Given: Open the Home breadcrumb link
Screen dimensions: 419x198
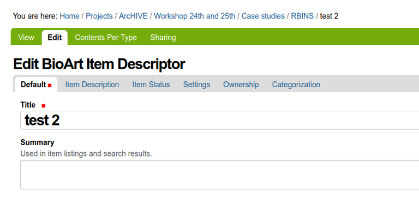Looking at the screenshot, I should pos(69,16).
